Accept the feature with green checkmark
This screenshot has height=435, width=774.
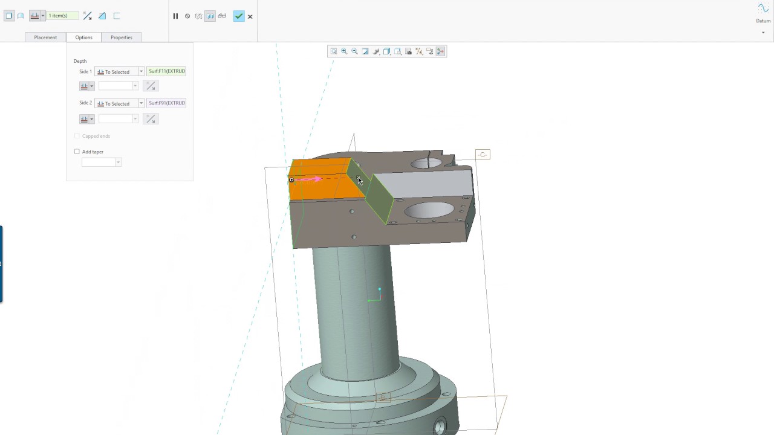239,16
